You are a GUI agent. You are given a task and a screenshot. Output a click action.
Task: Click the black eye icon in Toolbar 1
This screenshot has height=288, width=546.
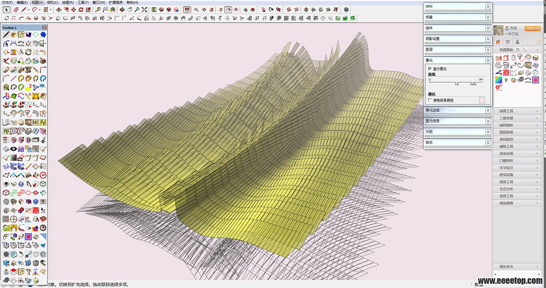click(x=14, y=149)
